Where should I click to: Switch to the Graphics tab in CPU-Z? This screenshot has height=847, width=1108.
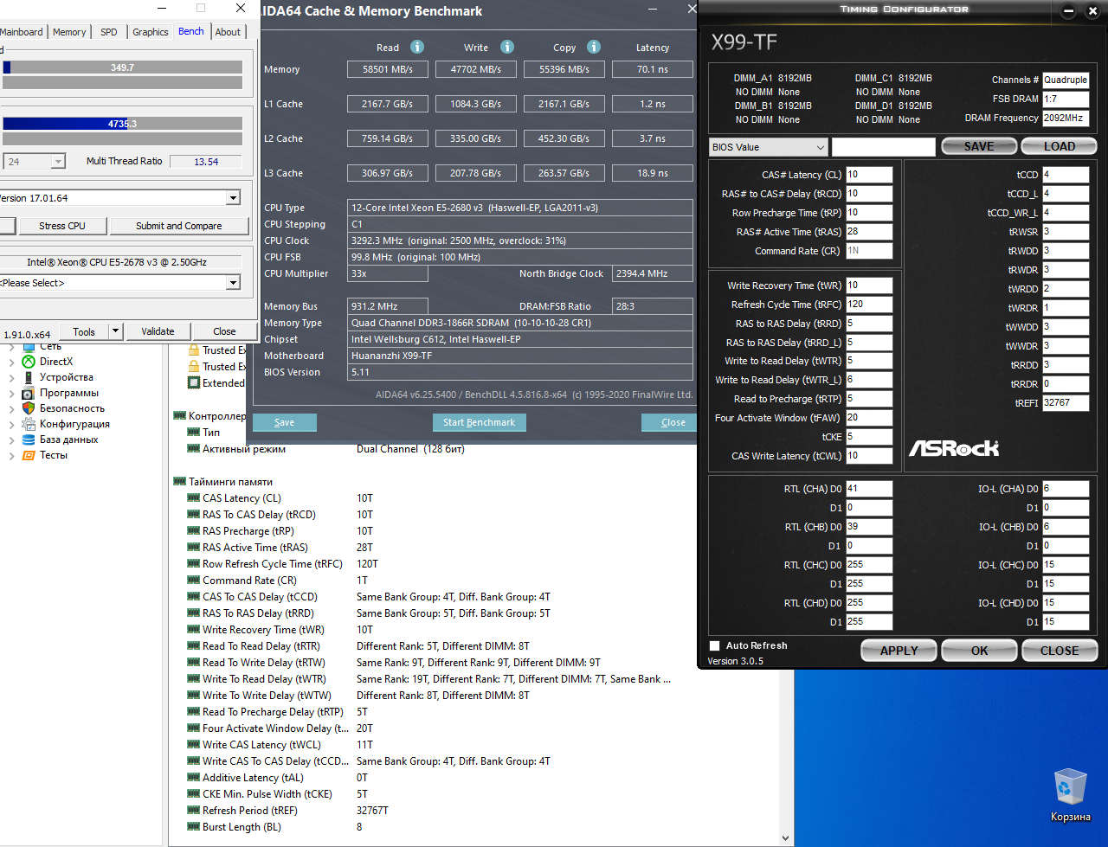151,32
